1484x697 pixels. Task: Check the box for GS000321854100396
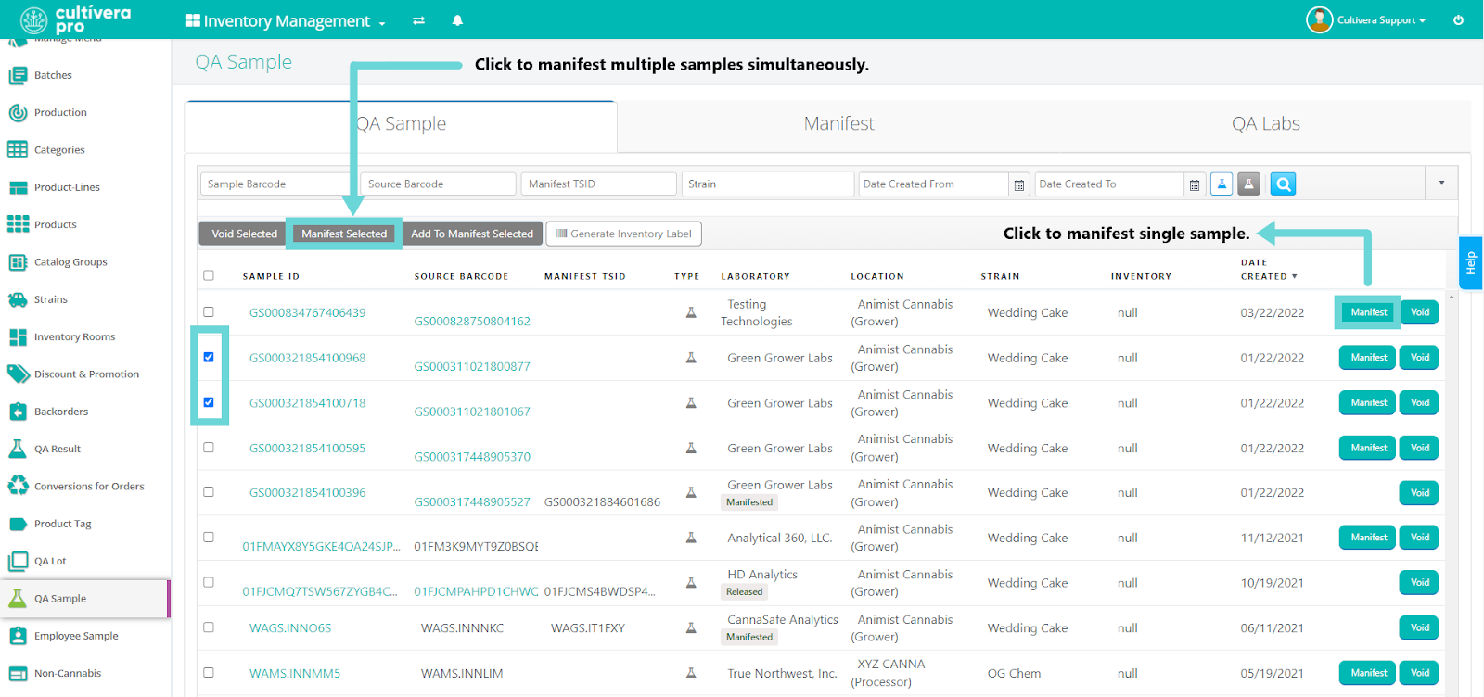(209, 492)
